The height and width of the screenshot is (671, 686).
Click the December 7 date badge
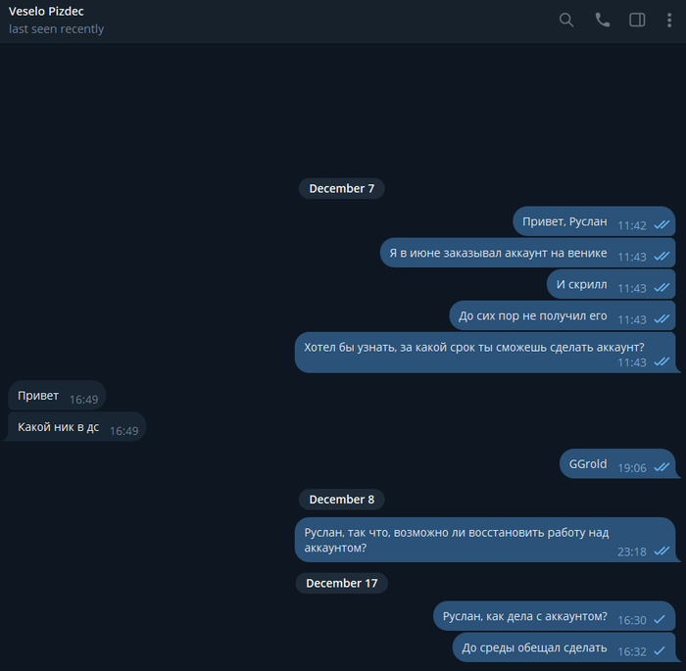(342, 188)
